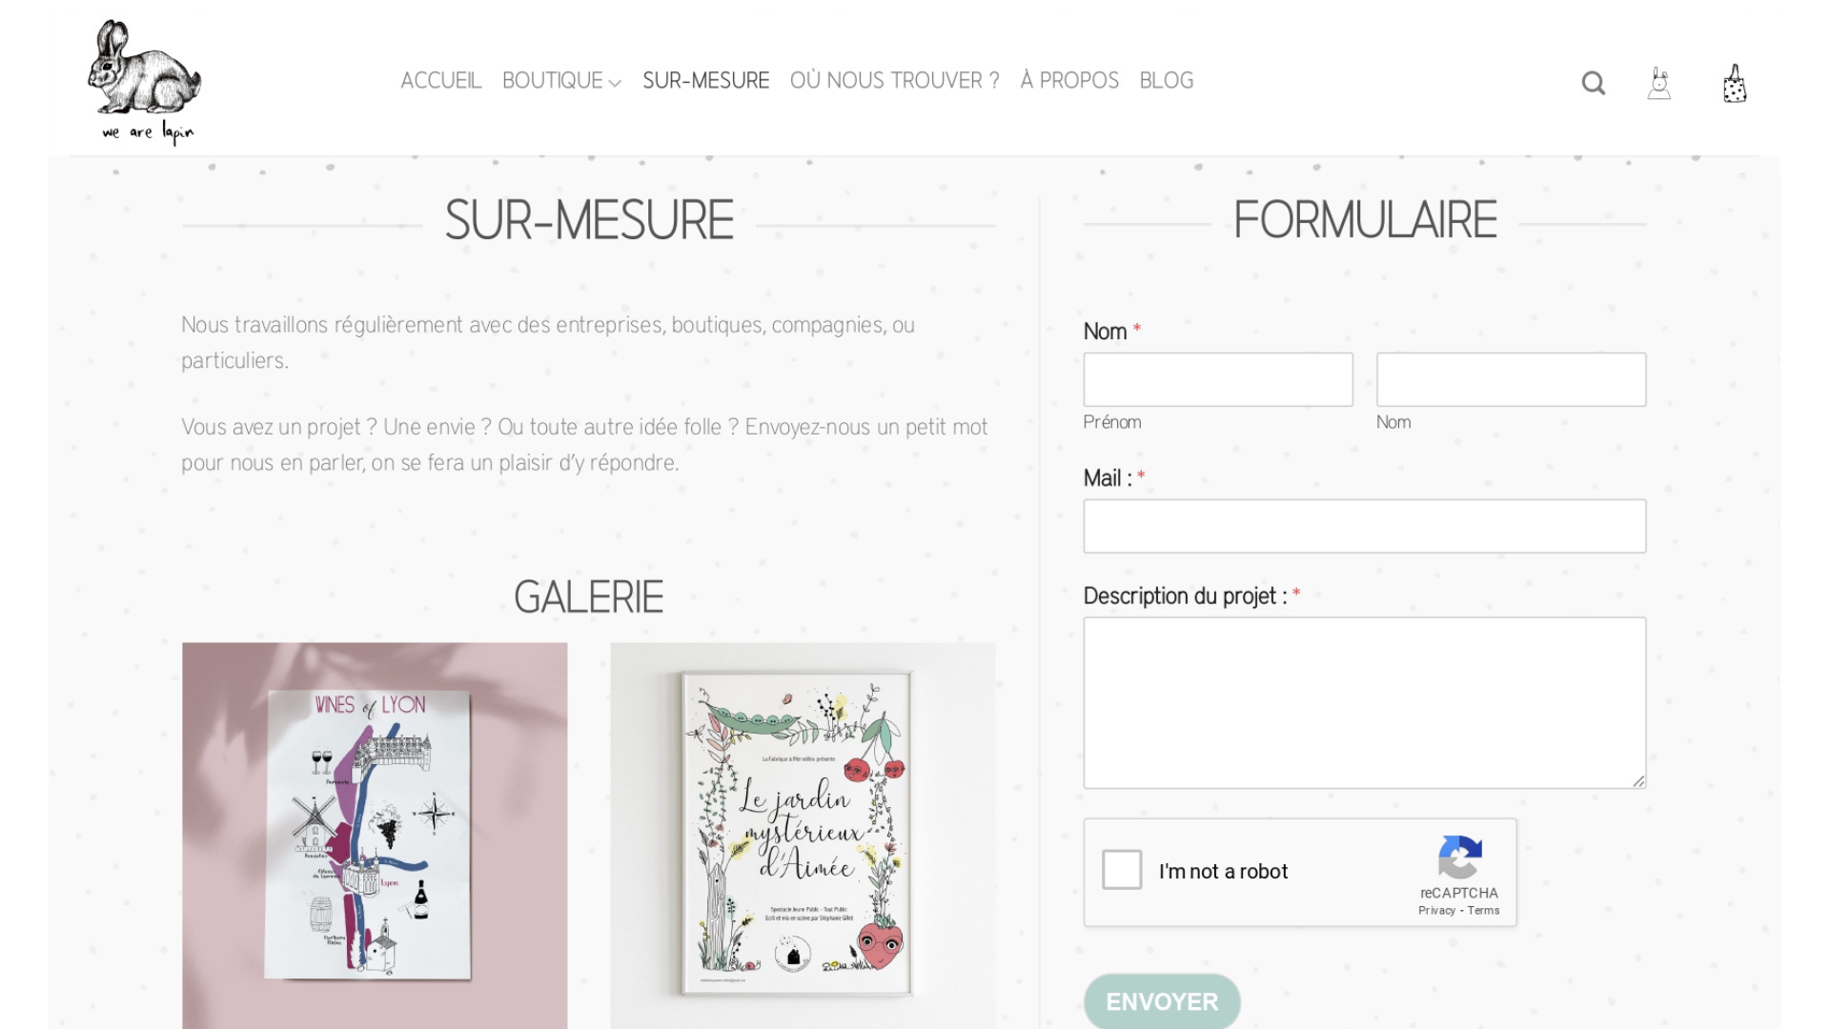Go to the Accueil menu item
The height and width of the screenshot is (1029, 1830).
(440, 81)
